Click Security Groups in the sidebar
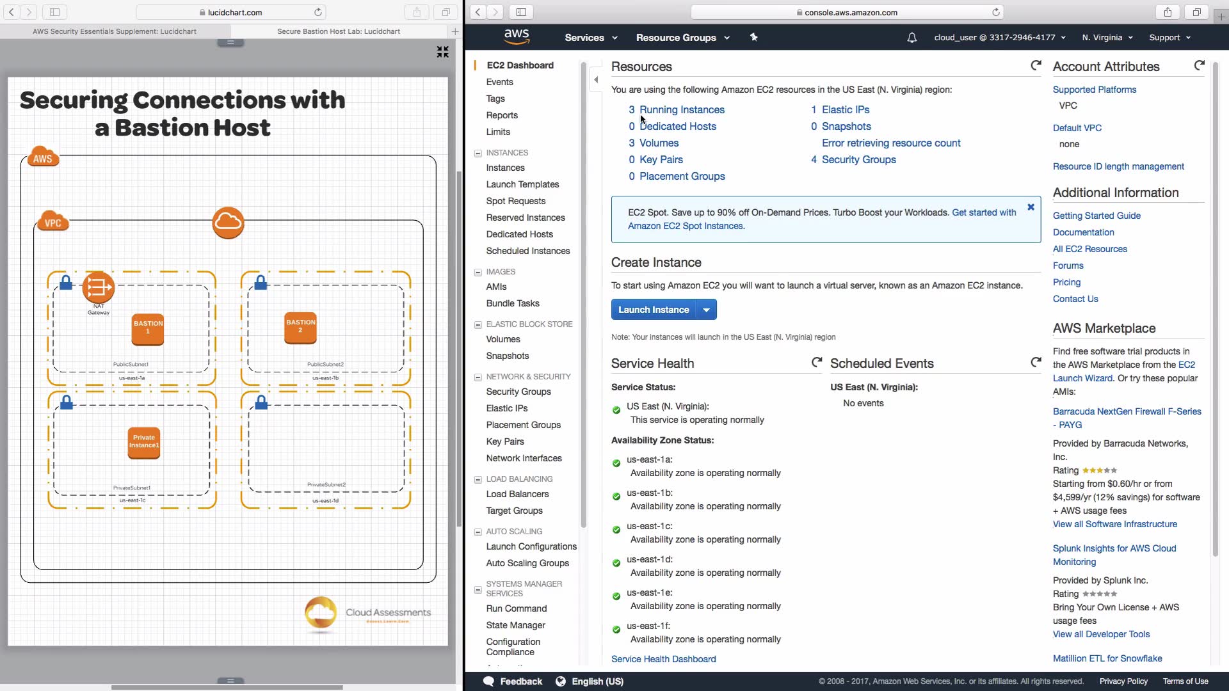The width and height of the screenshot is (1229, 691). 518,392
